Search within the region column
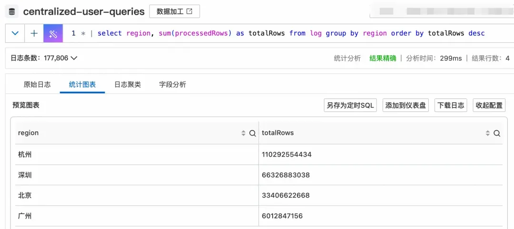Image resolution: width=514 pixels, height=229 pixels. tap(252, 133)
